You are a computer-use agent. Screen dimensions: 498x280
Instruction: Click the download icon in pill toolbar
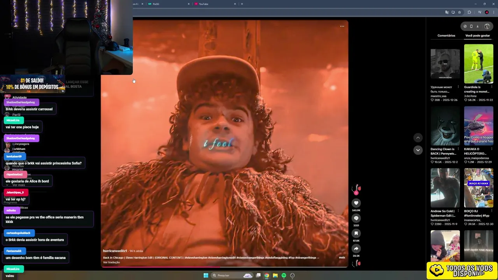click(x=477, y=26)
